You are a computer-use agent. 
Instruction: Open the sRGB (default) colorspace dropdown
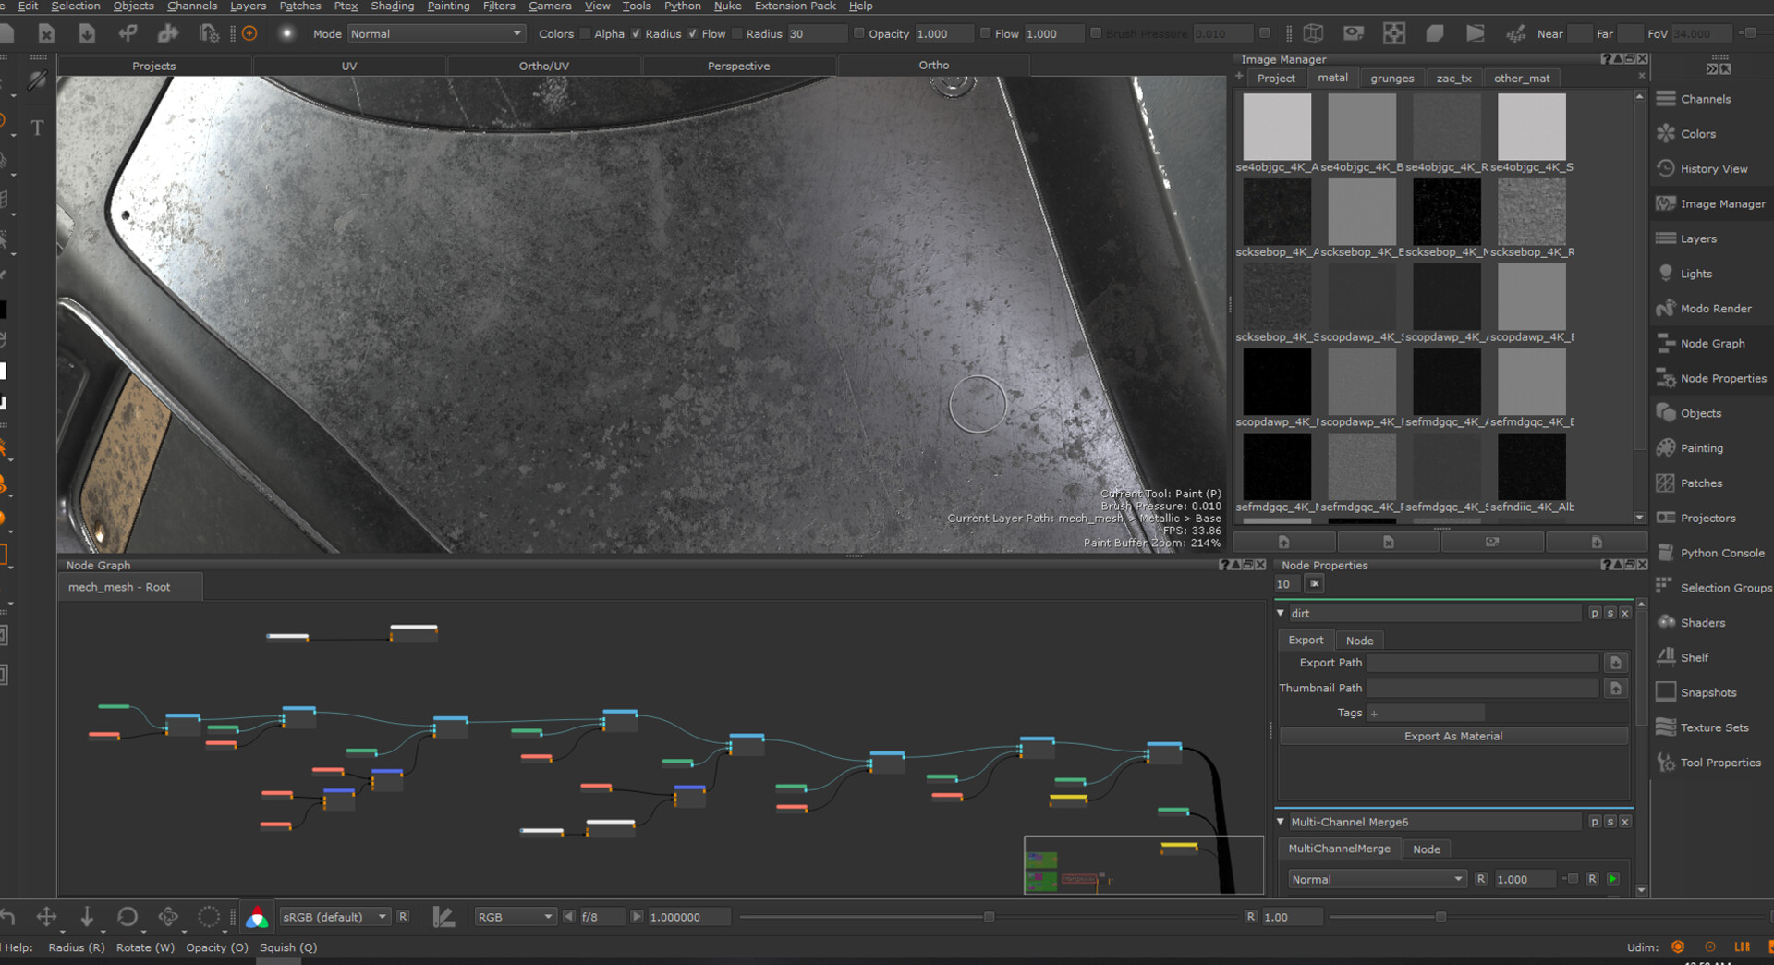pos(334,917)
